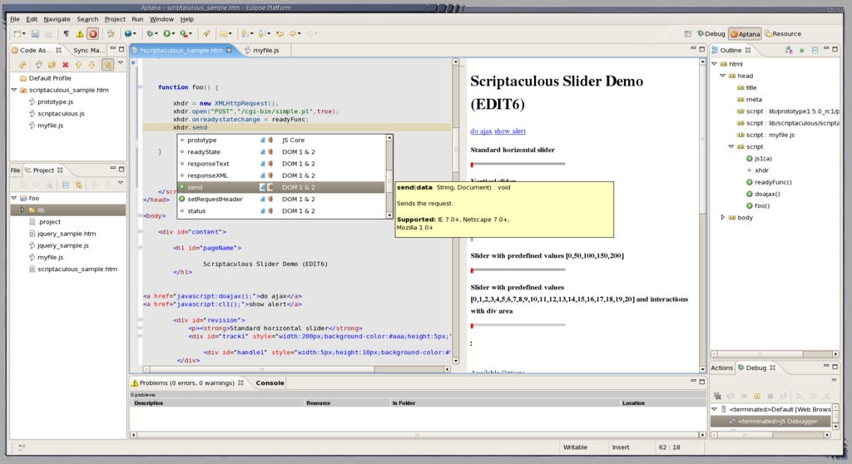Click the green Run button in toolbar
Screen dimensions: 852x464
click(167, 34)
